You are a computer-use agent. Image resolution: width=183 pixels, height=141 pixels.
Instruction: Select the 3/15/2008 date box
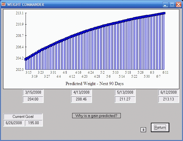click(x=33, y=92)
